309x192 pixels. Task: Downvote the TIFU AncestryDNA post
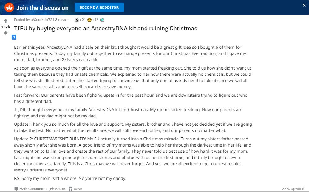[6, 33]
